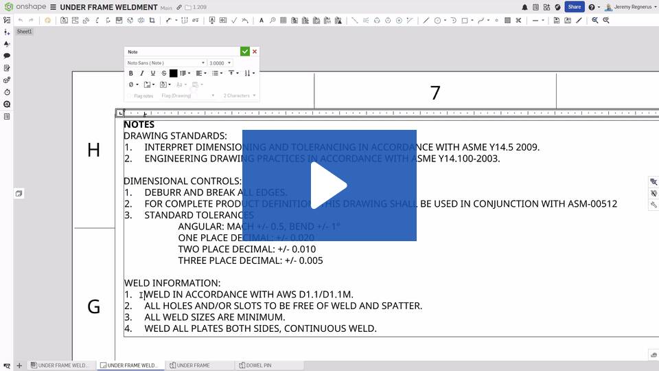The width and height of the screenshot is (659, 371).
Task: Open the tab manager icon at bottom left
Action: 7,366
